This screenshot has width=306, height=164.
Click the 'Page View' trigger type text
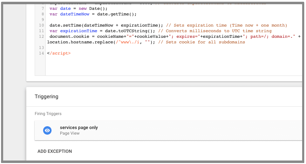[x=69, y=133]
